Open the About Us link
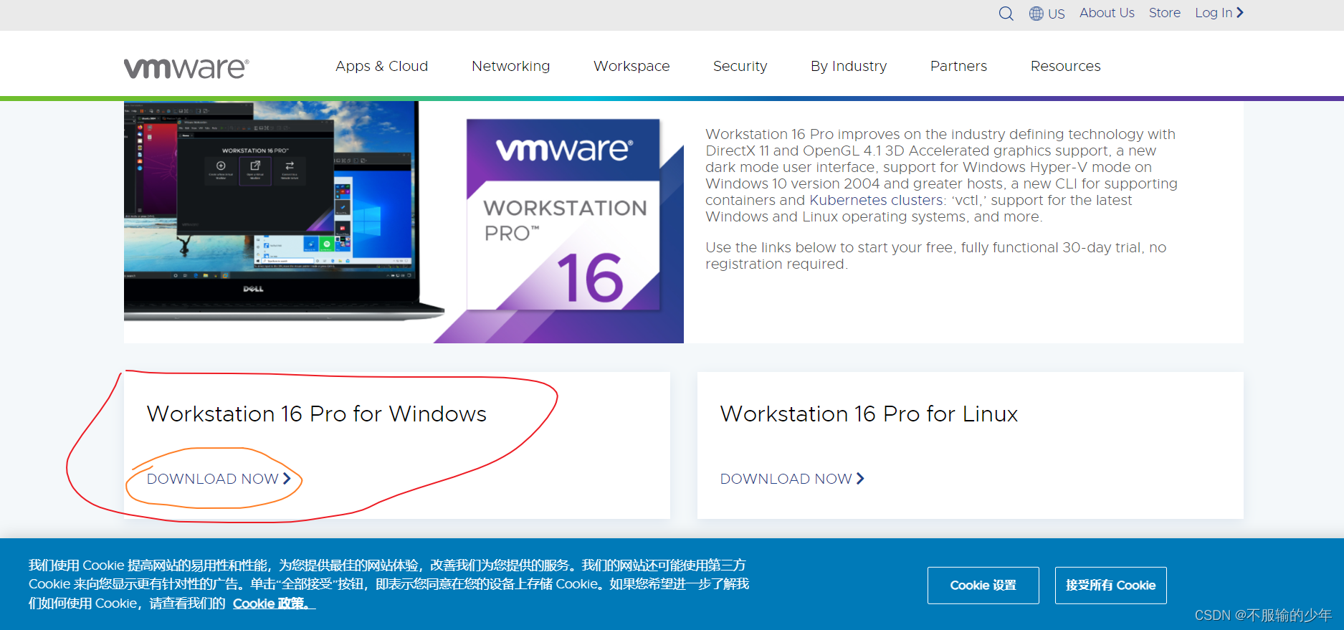This screenshot has width=1344, height=630. [1107, 13]
